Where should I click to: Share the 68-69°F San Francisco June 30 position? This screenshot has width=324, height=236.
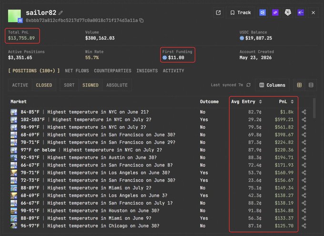[x=304, y=135]
